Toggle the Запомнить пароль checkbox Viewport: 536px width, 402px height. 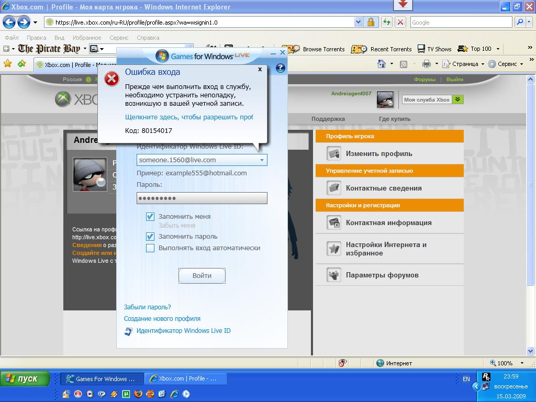tap(150, 236)
